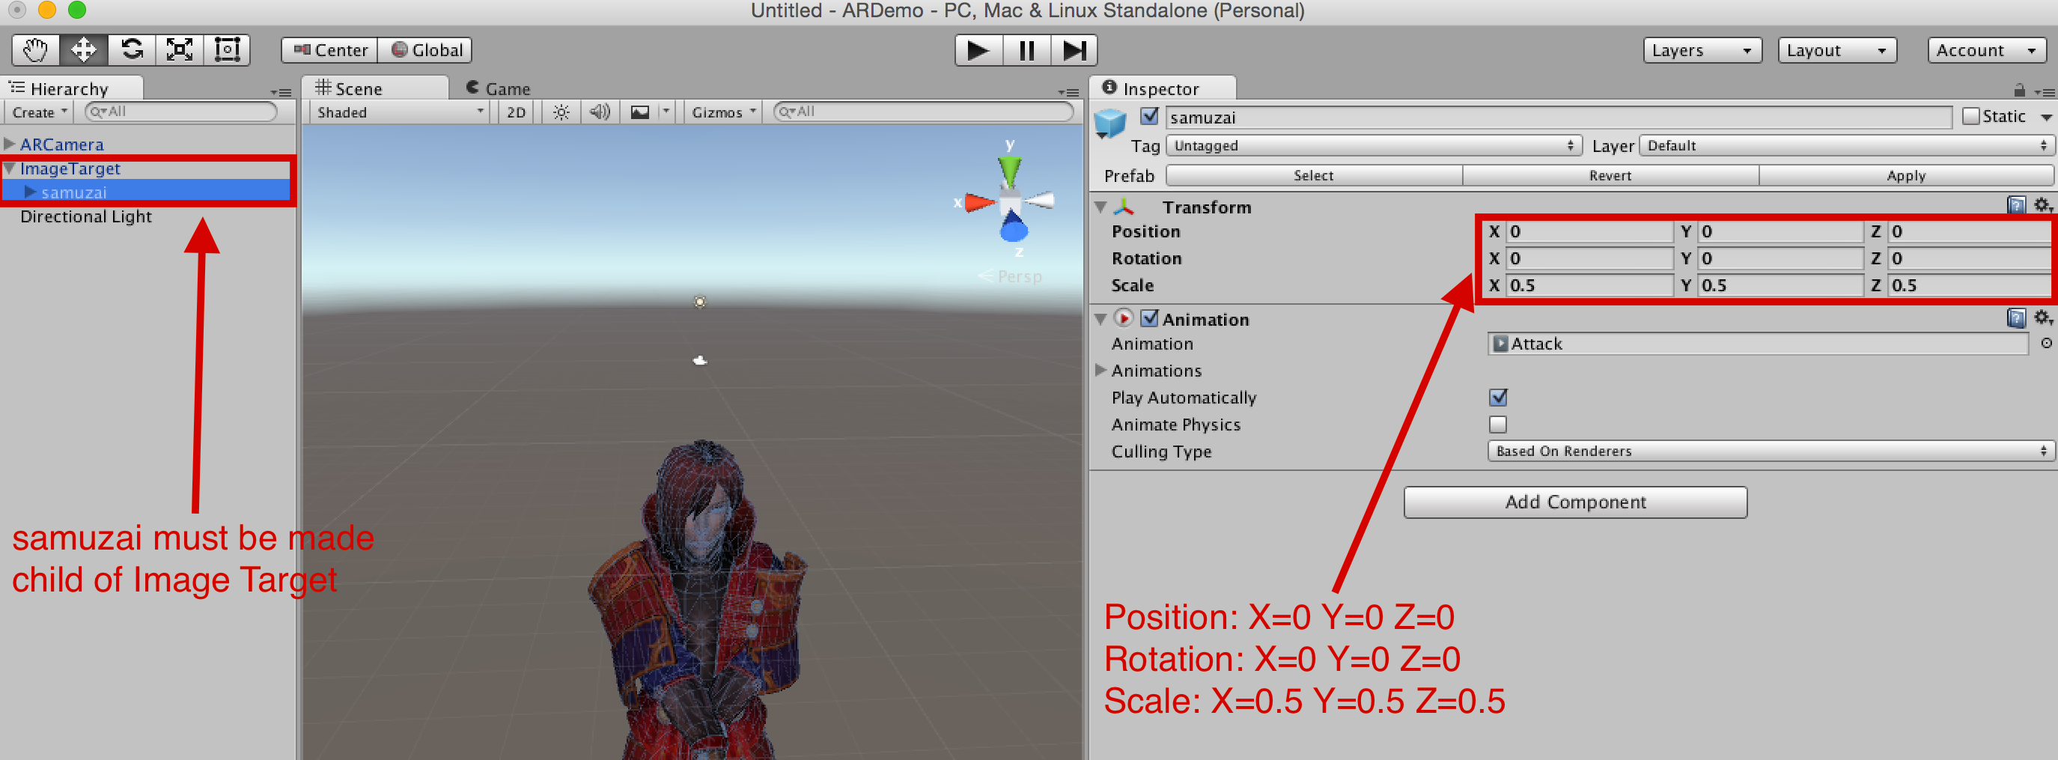The width and height of the screenshot is (2058, 760).
Task: Collapse the Transform component
Action: coord(1100,207)
